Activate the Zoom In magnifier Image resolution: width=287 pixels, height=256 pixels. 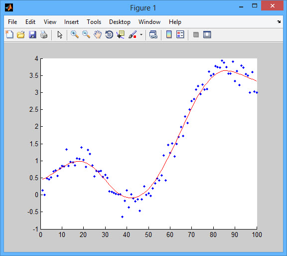pos(75,34)
